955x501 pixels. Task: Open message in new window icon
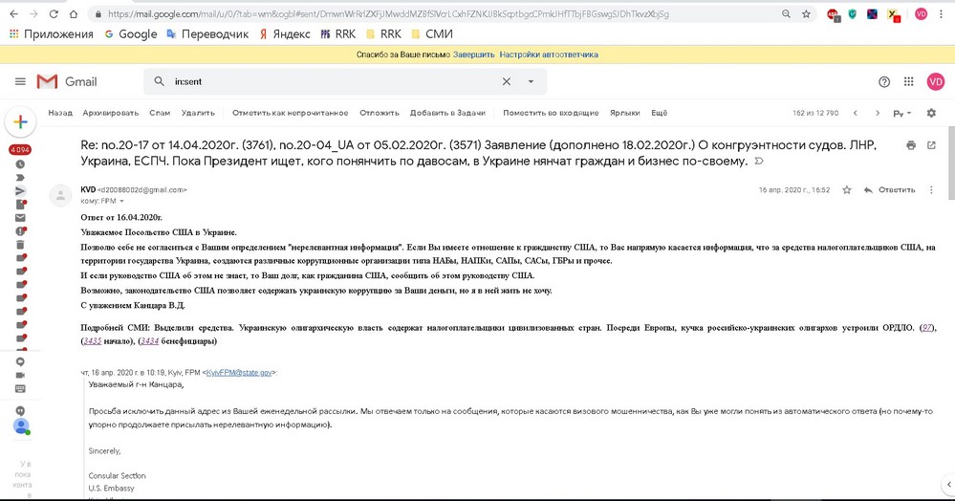click(x=931, y=145)
